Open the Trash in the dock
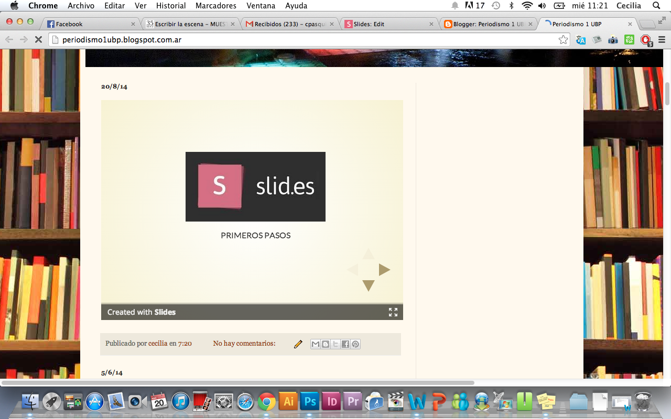The image size is (671, 419). [642, 402]
